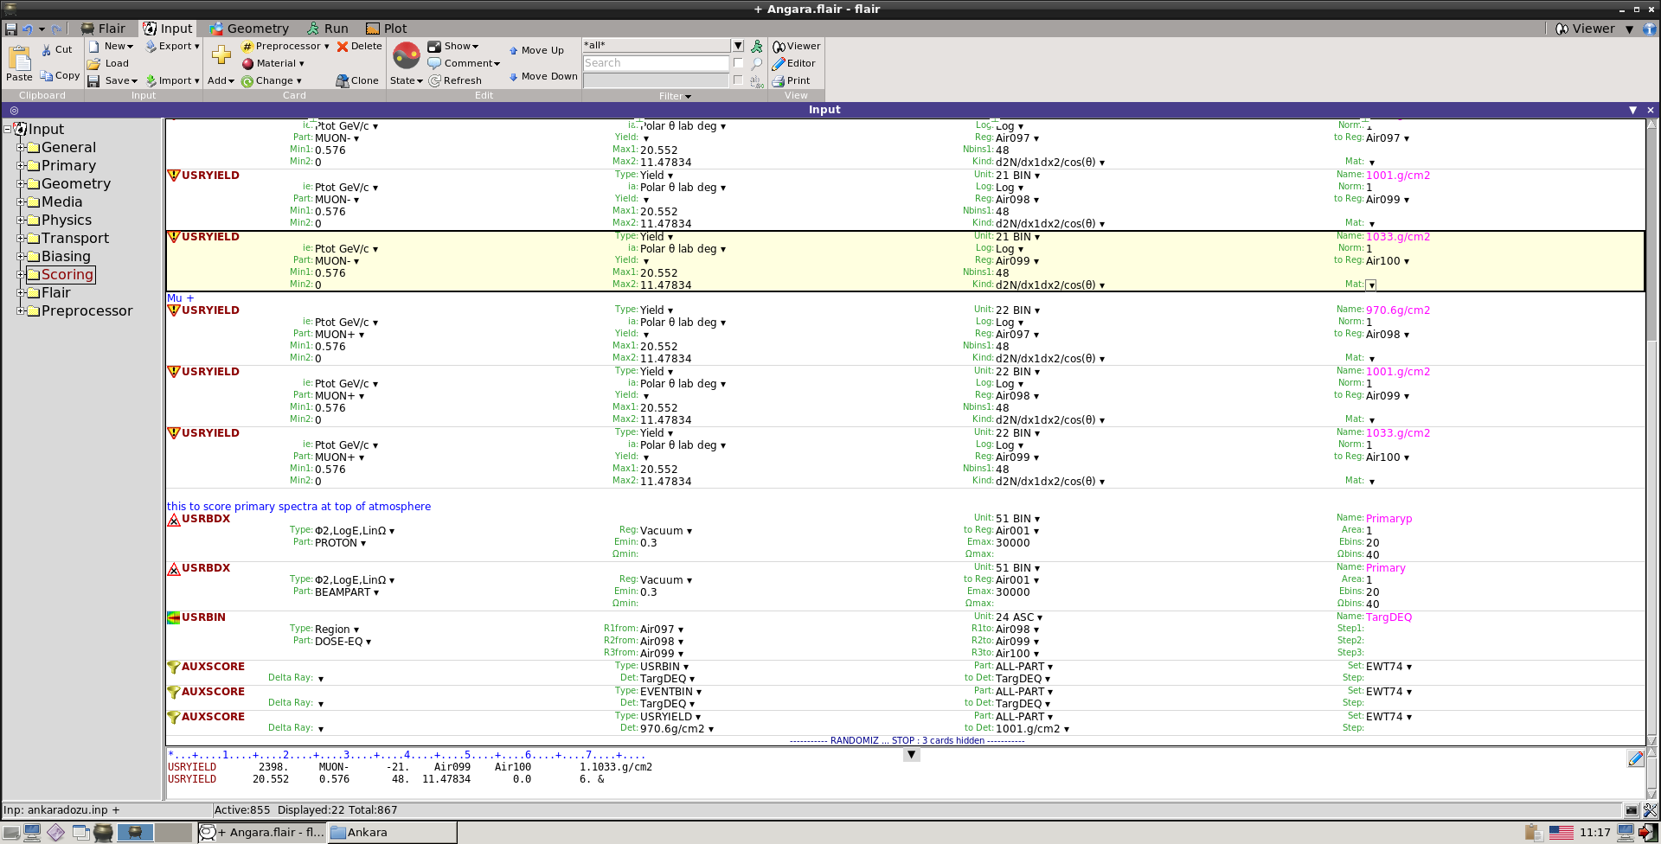
Task: Expand the Scoring tree node
Action: (21, 275)
